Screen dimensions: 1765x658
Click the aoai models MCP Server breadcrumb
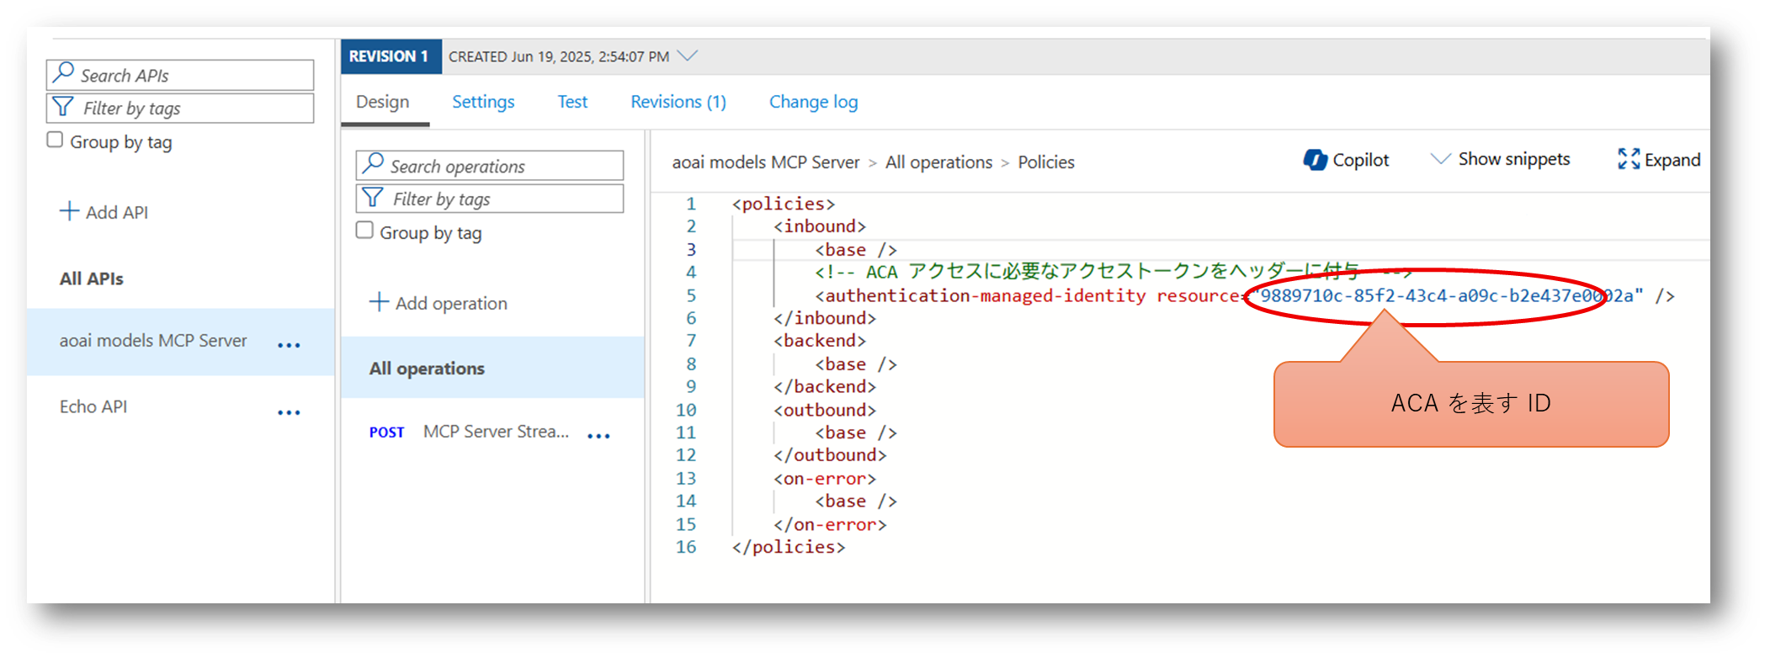point(766,162)
